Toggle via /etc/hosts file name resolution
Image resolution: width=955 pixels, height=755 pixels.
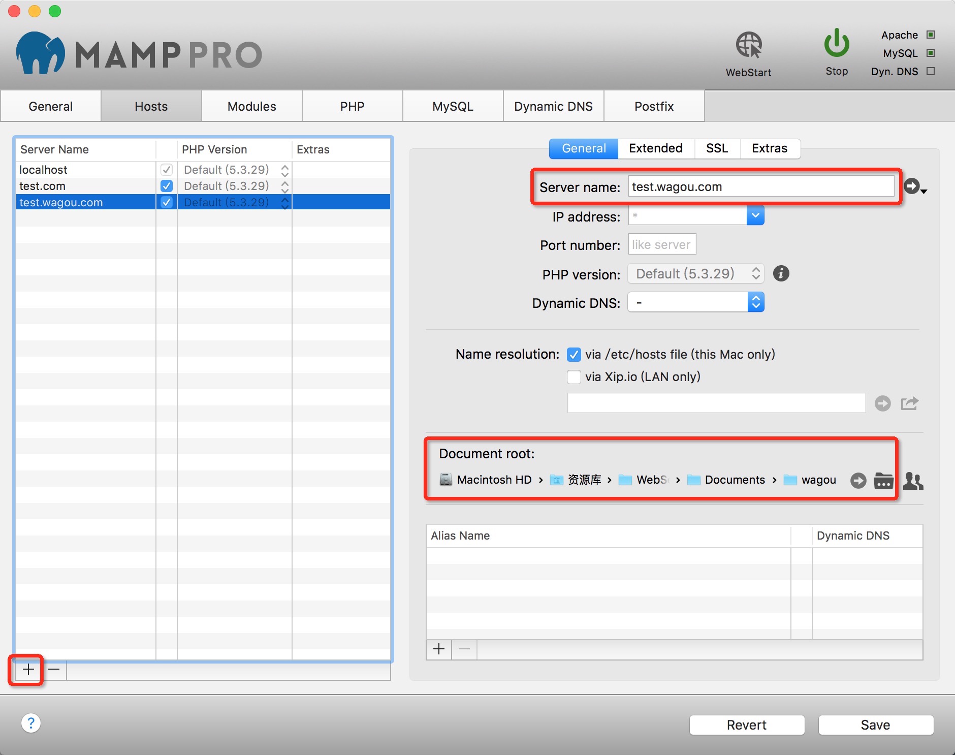pyautogui.click(x=574, y=355)
